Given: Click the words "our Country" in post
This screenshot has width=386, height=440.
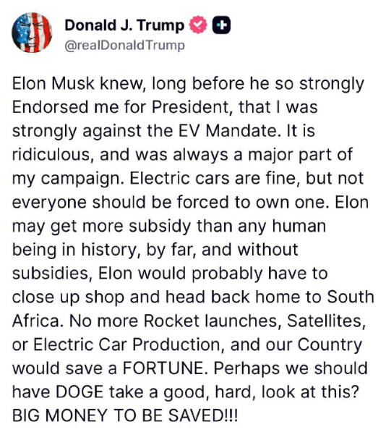Looking at the screenshot, I should (x=314, y=344).
